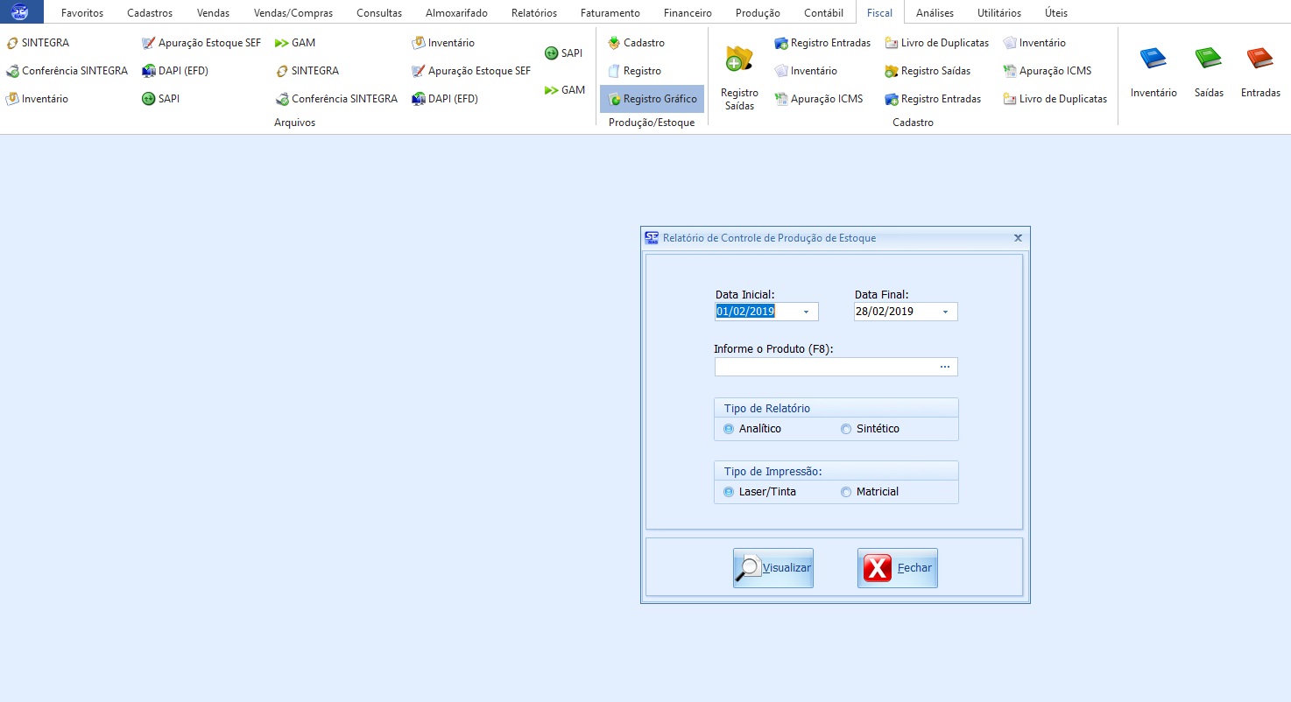Select the Laser/Tinta print type
This screenshot has width=1291, height=702.
[729, 492]
